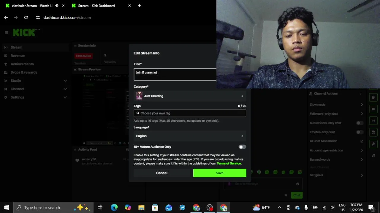The width and height of the screenshot is (380, 213).
Task: Click the broadcast signal icon in right strip
Action: pyautogui.click(x=373, y=121)
